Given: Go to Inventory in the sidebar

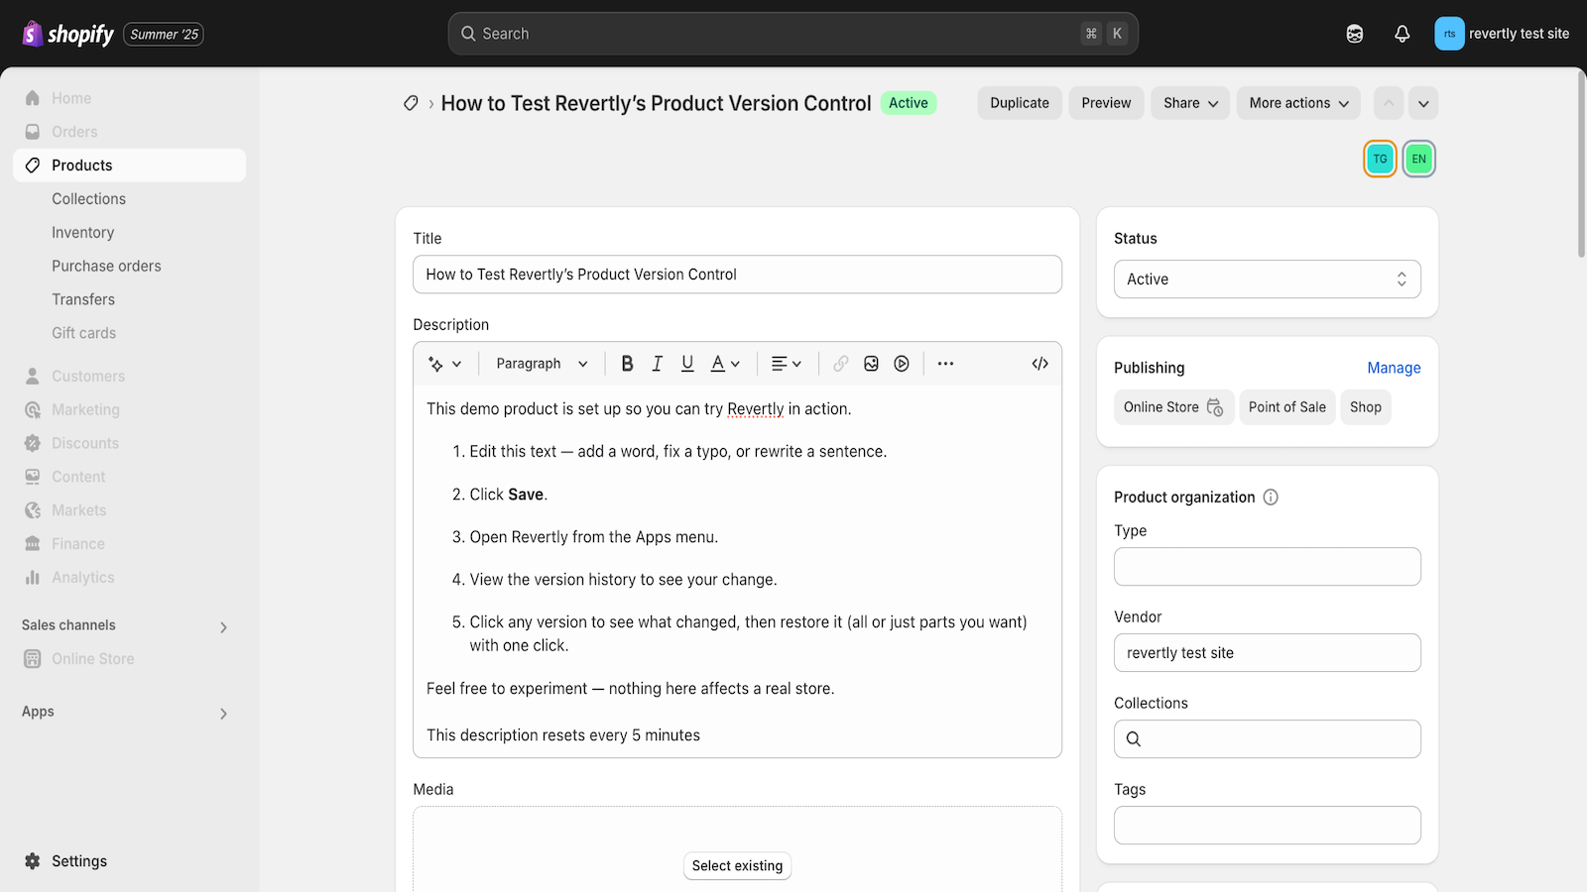Looking at the screenshot, I should [82, 232].
